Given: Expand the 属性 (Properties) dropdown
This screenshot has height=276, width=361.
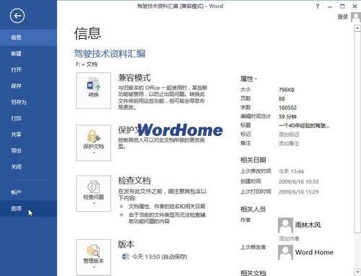Looking at the screenshot, I should (x=248, y=79).
